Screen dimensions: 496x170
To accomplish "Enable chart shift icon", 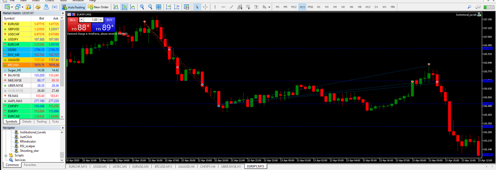I will tap(177, 7).
